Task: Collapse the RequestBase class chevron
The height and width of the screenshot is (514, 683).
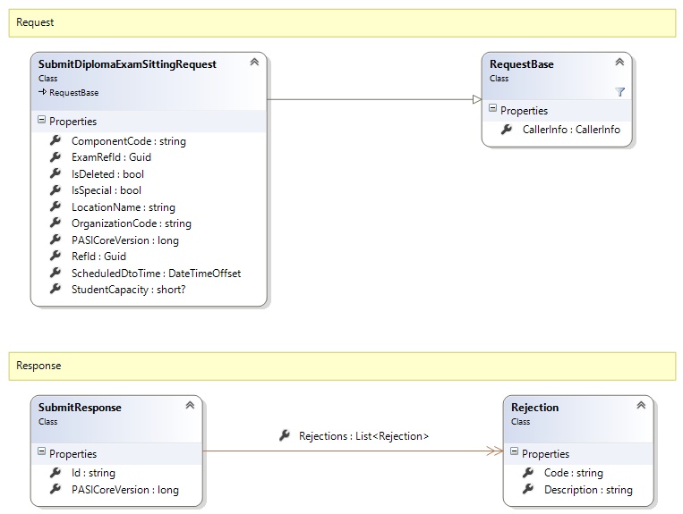Action: click(619, 63)
